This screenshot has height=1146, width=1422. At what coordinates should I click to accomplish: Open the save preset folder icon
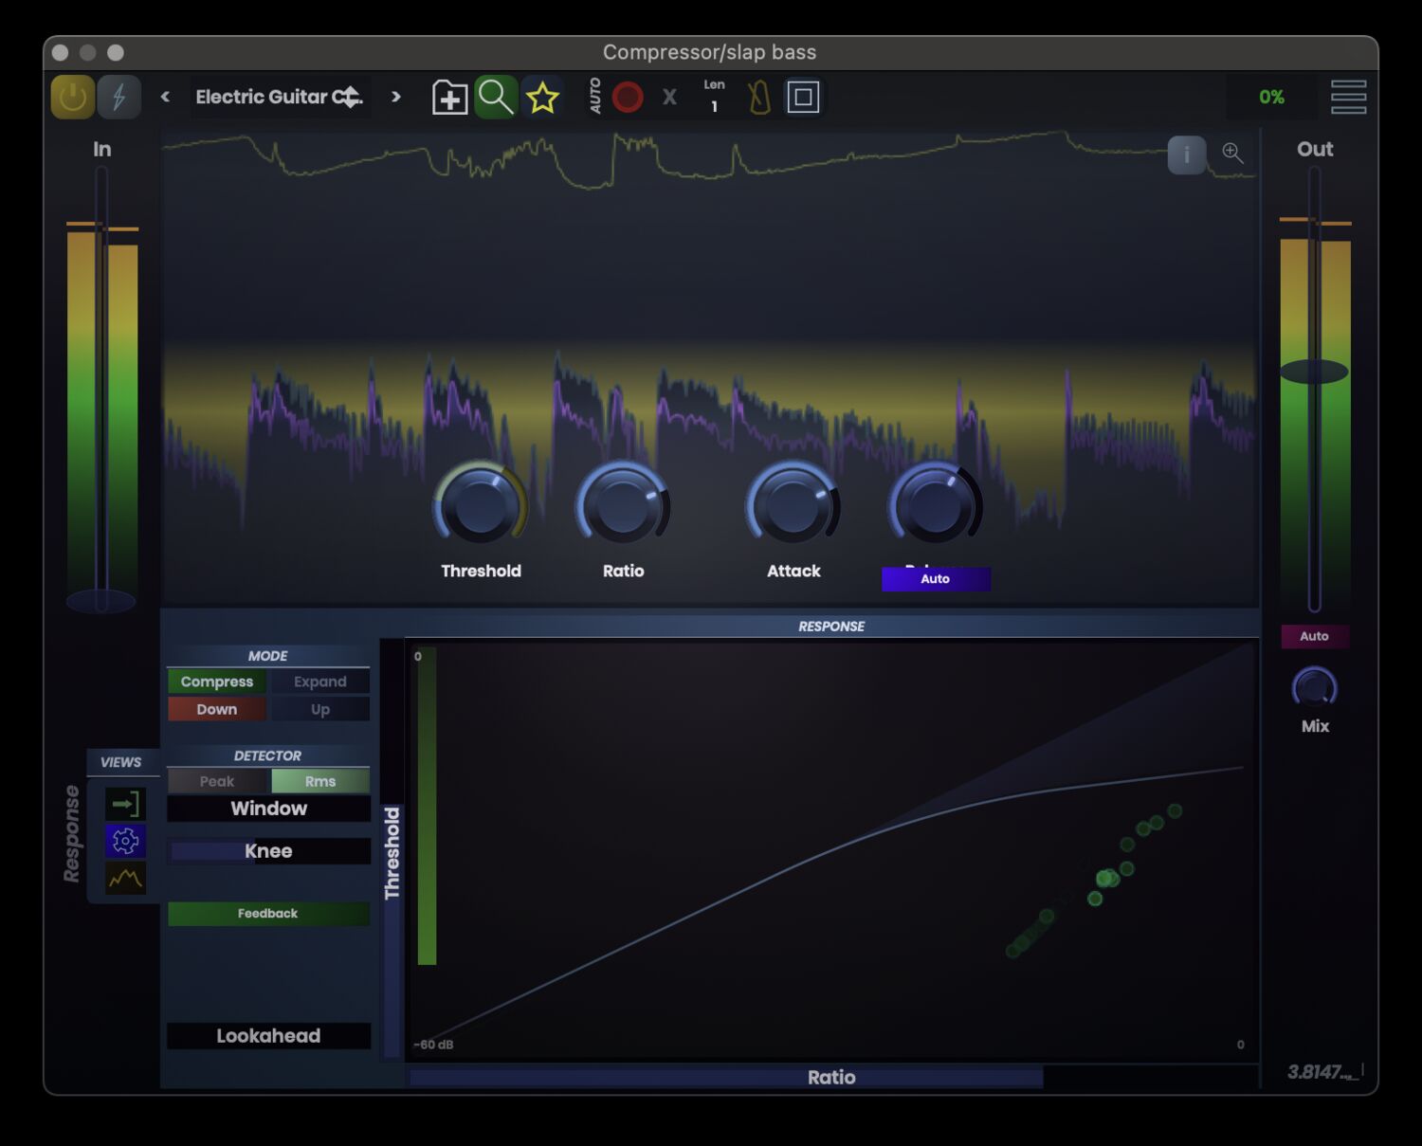pos(449,96)
